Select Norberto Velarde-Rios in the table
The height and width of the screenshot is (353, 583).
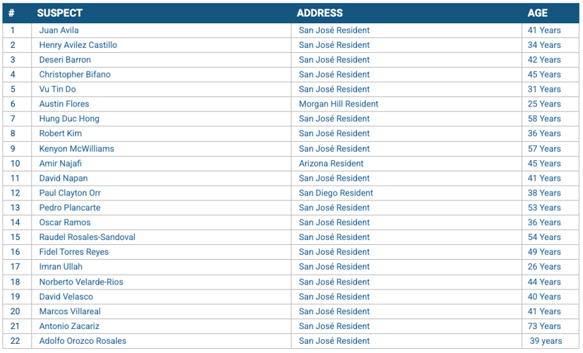pos(81,282)
